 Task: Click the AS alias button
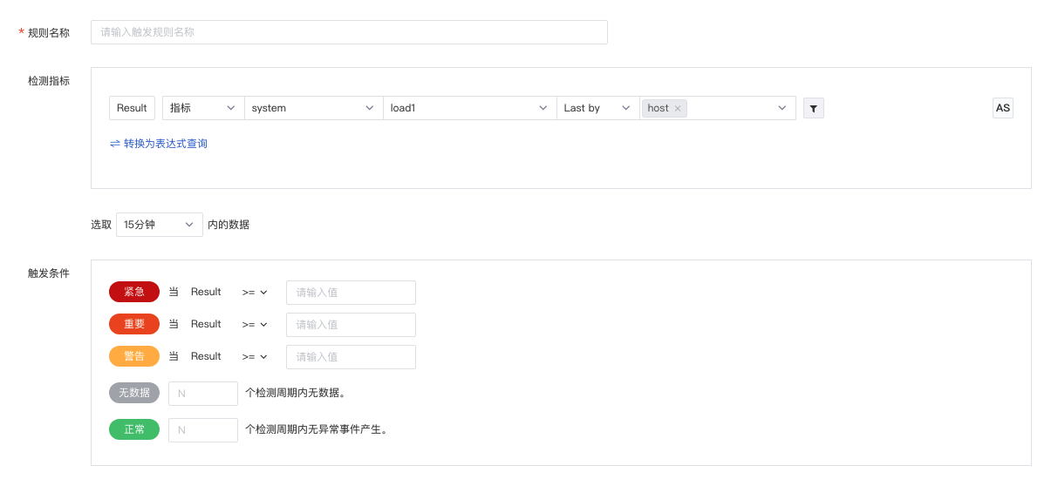(x=1003, y=108)
